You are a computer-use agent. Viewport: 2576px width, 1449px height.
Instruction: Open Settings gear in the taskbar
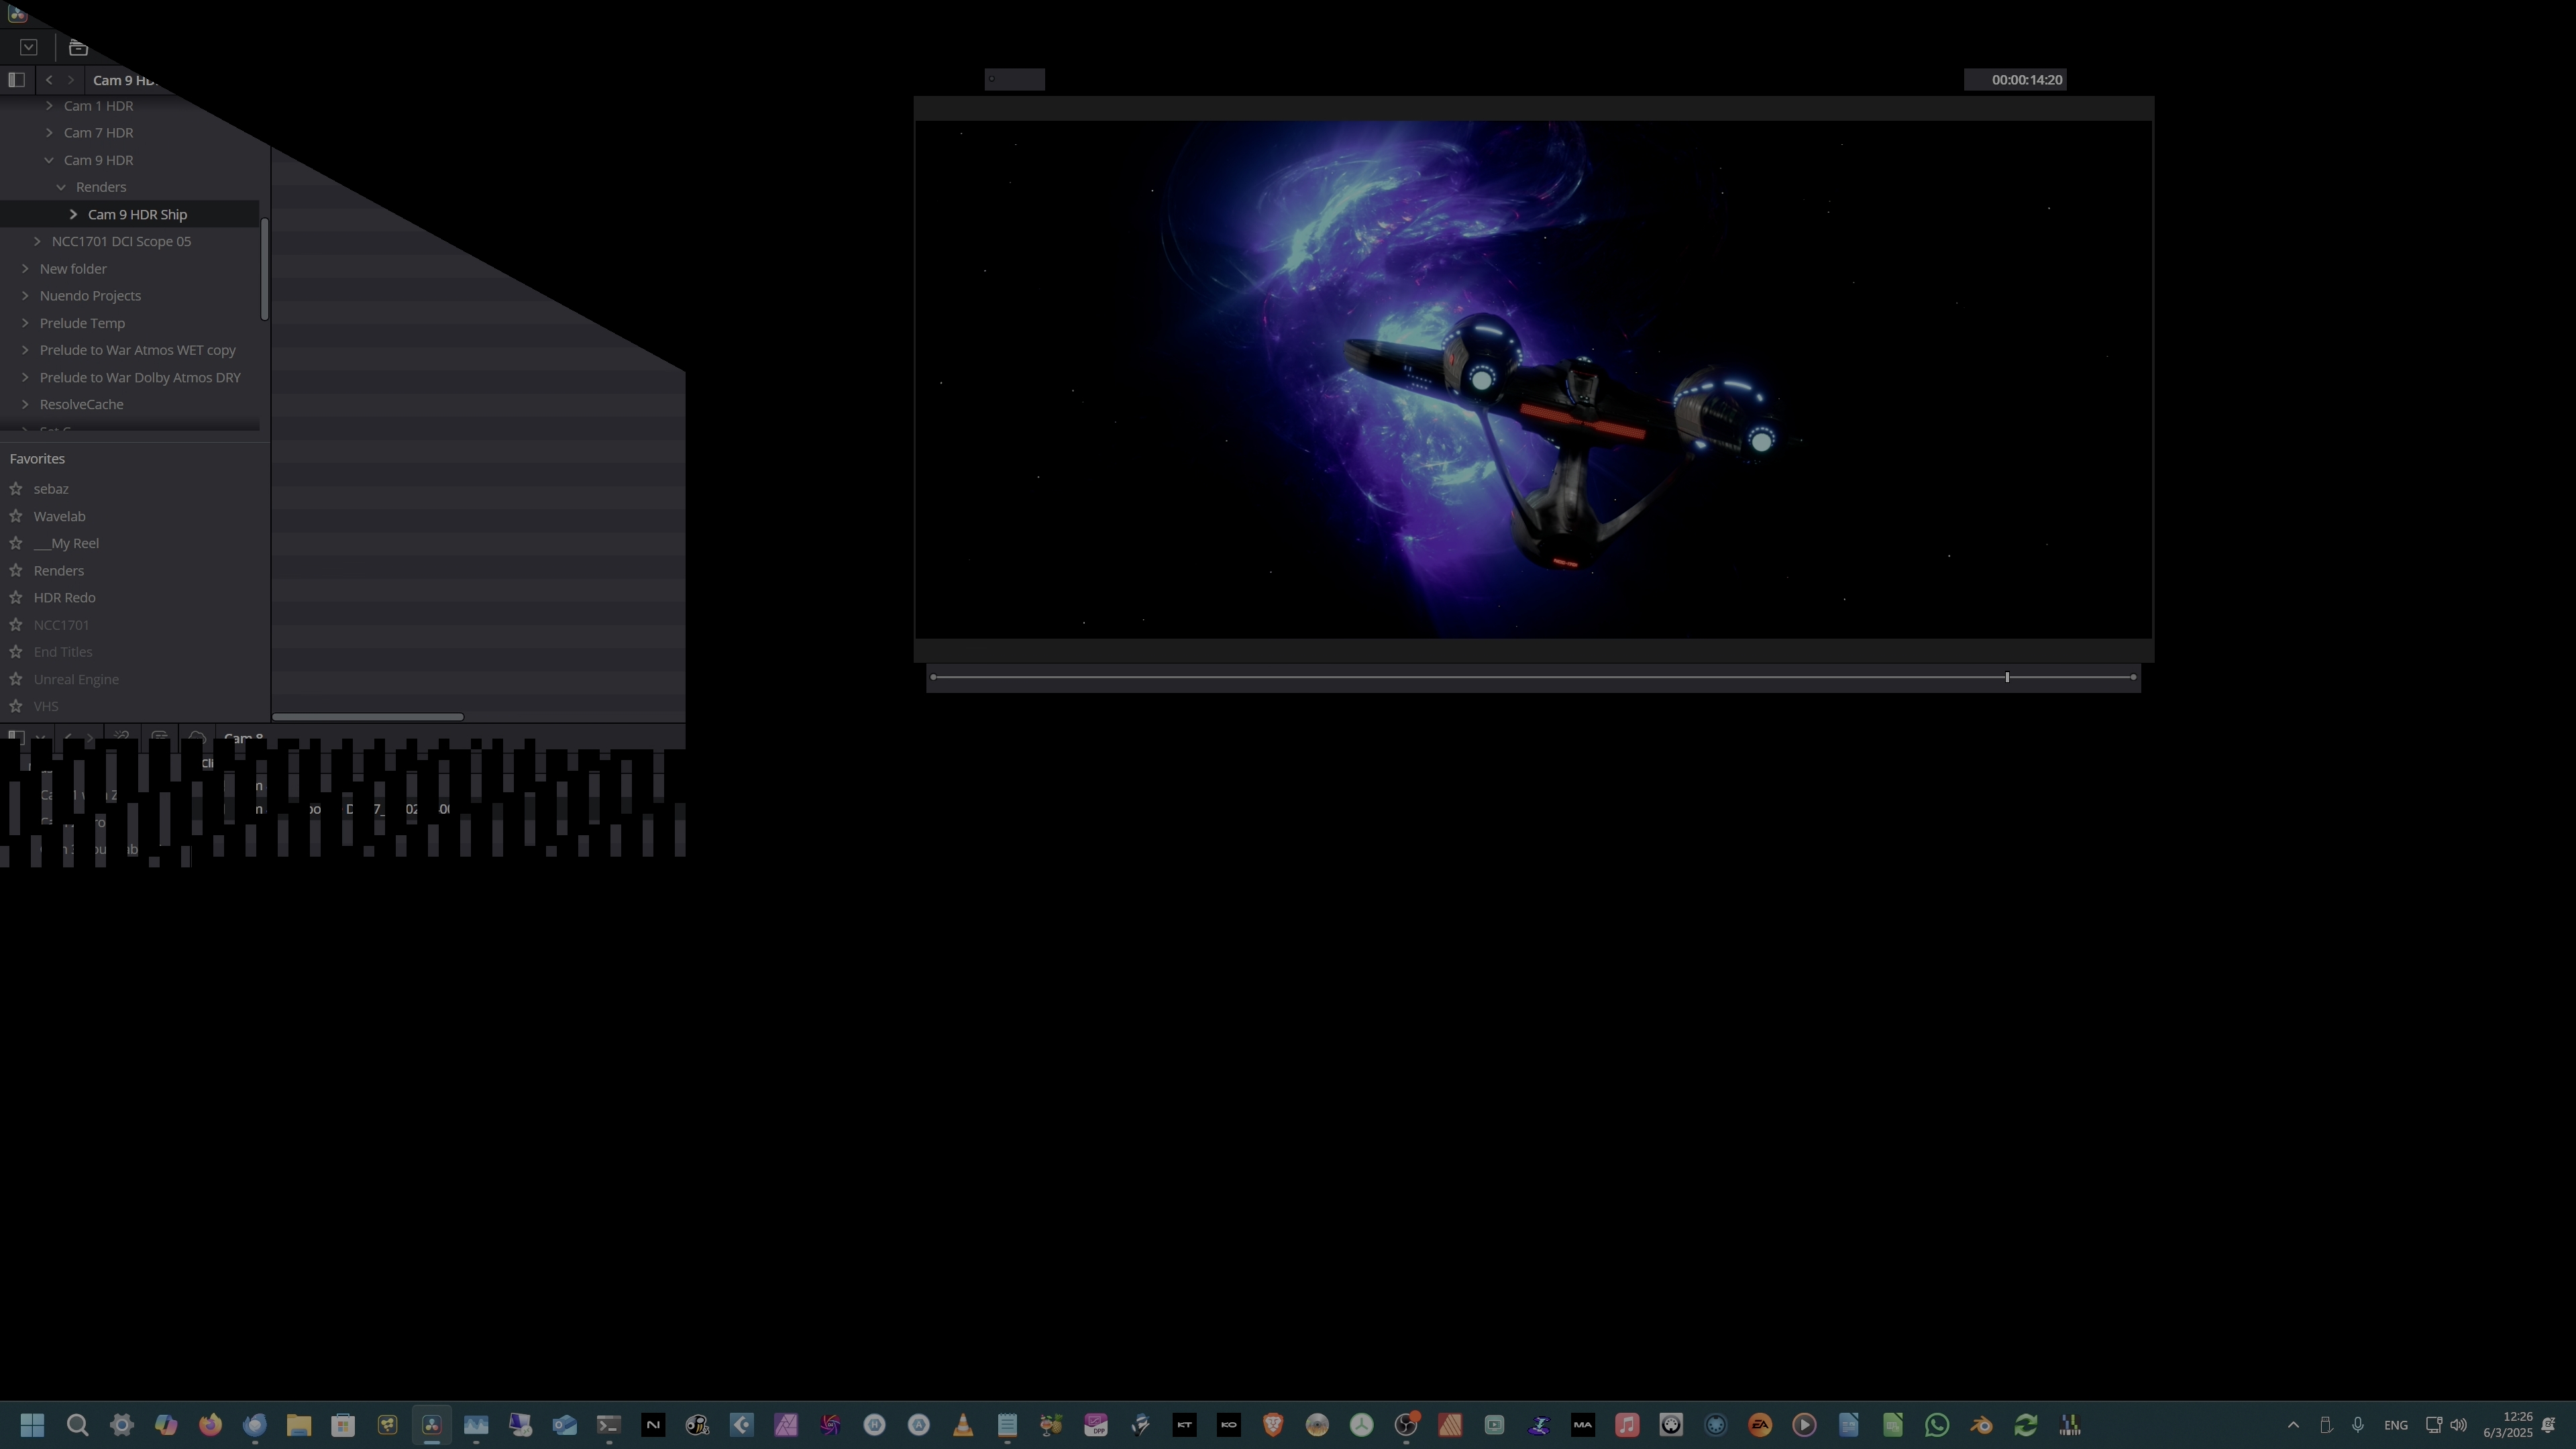point(122,1425)
